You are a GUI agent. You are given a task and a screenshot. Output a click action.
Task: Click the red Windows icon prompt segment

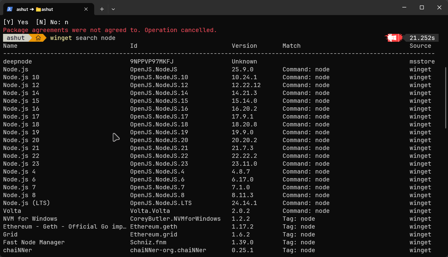pyautogui.click(x=393, y=38)
